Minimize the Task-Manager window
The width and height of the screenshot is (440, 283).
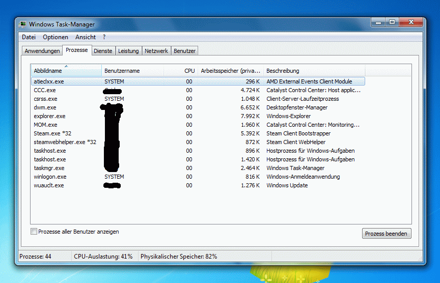tap(378, 22)
